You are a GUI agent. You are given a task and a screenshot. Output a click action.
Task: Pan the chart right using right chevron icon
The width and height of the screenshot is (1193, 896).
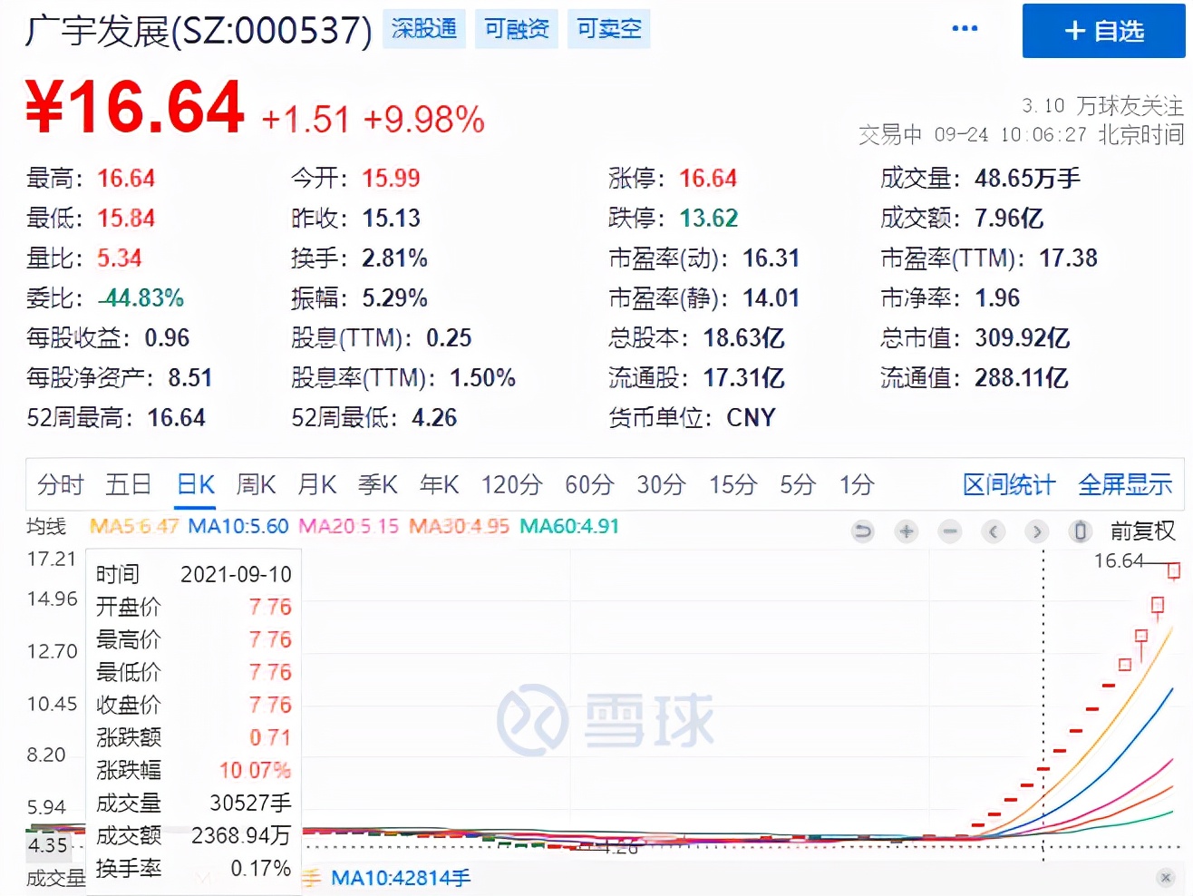1036,532
